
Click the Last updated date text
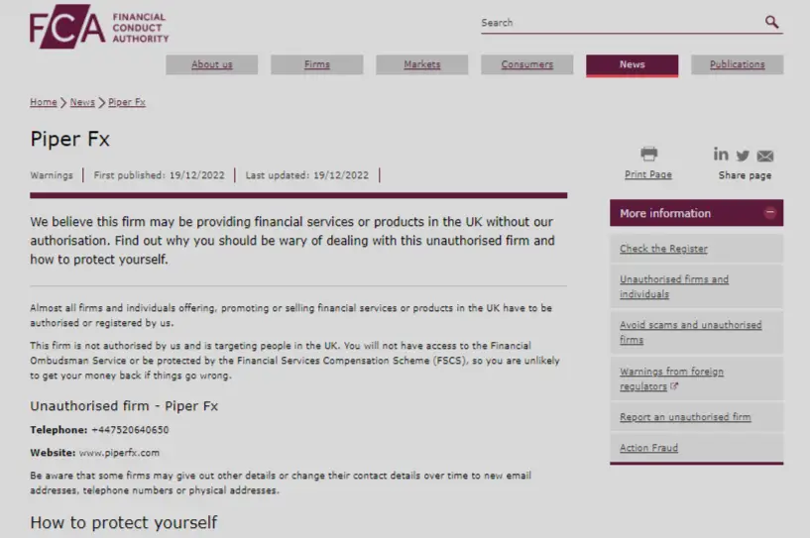click(x=307, y=175)
